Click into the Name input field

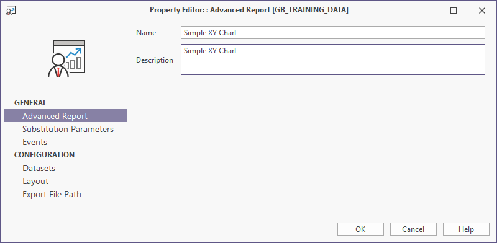[x=333, y=33]
